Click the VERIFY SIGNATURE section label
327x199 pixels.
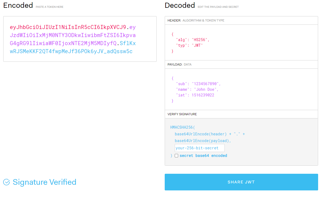tap(182, 114)
